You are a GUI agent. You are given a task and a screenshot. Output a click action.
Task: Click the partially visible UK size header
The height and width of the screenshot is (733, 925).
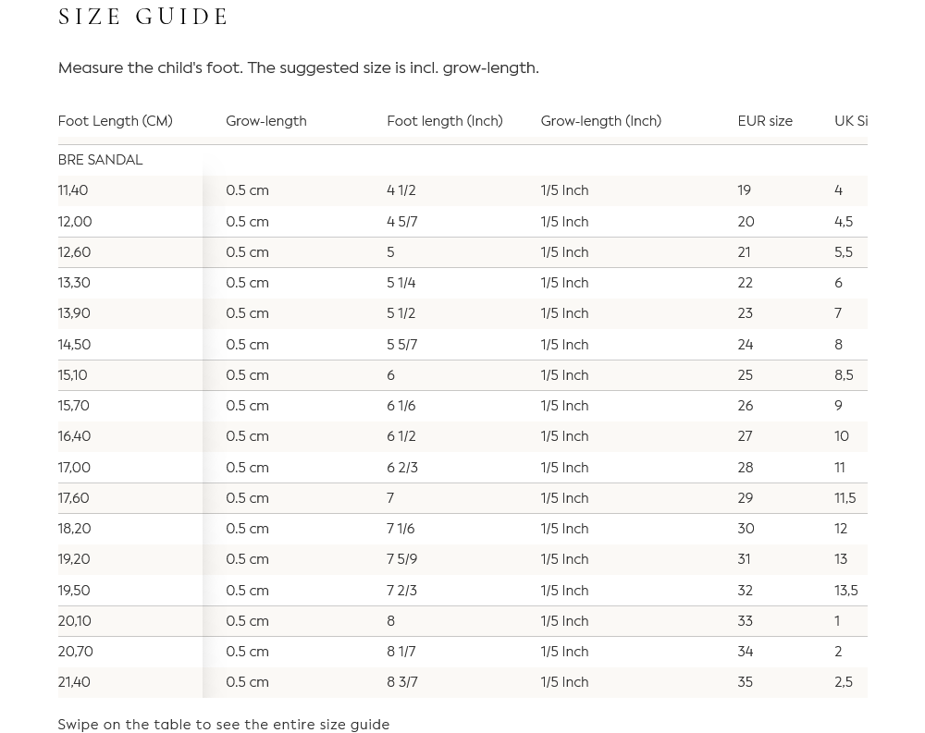click(x=850, y=121)
